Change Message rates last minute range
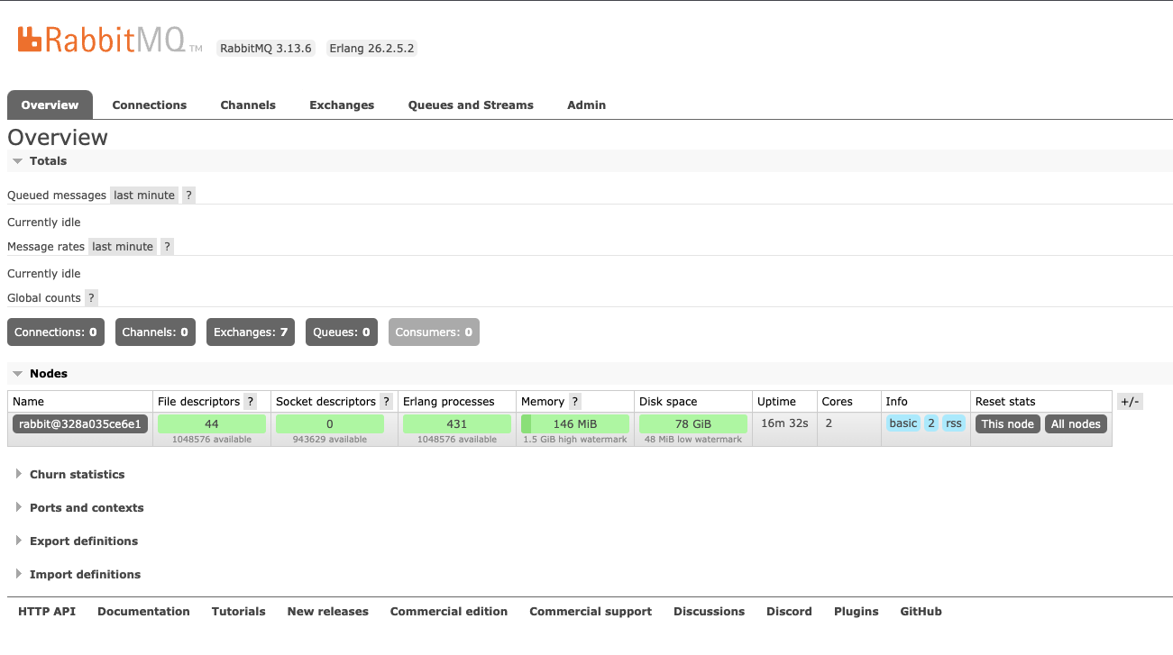This screenshot has height=655, width=1173. click(123, 247)
